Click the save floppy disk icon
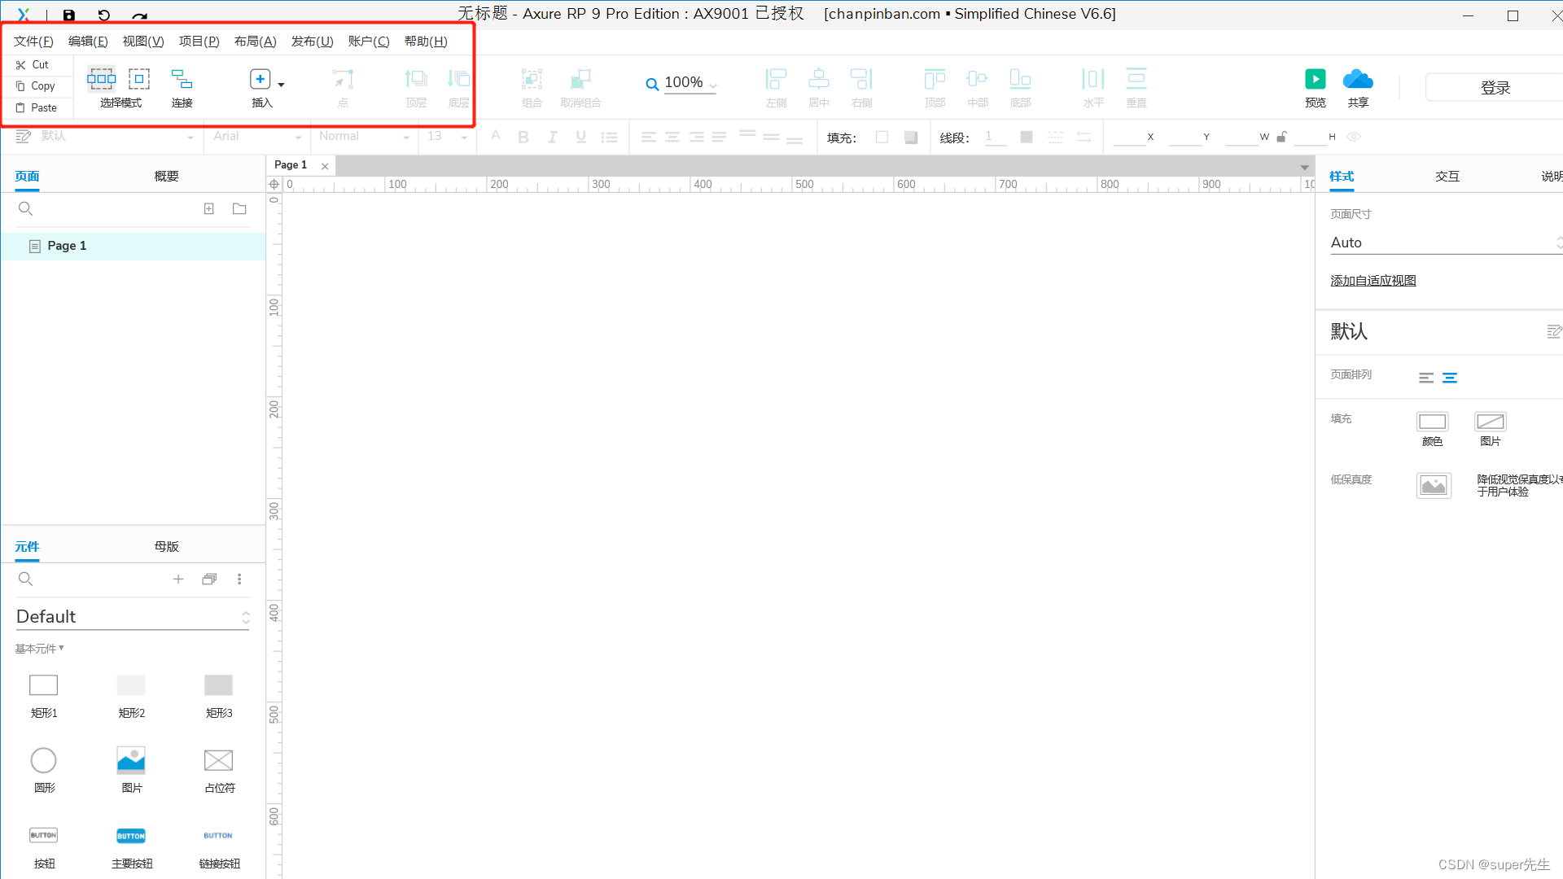This screenshot has height=879, width=1563. pos(69,15)
